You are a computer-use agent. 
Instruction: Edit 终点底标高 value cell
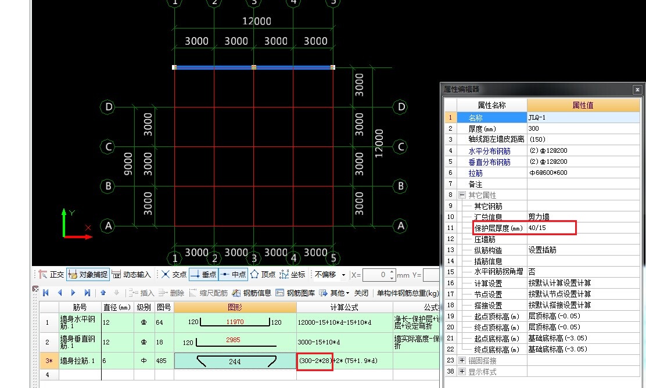pyautogui.click(x=583, y=349)
